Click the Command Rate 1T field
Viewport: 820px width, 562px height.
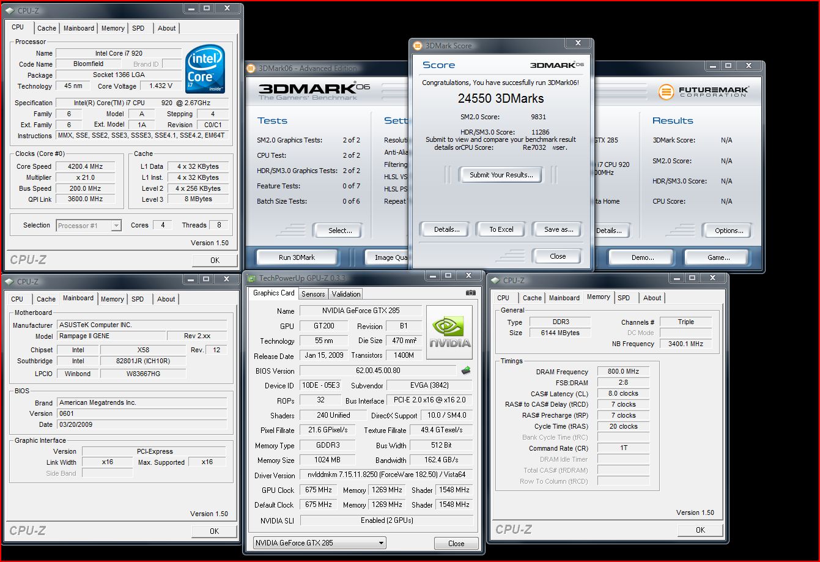click(x=624, y=448)
